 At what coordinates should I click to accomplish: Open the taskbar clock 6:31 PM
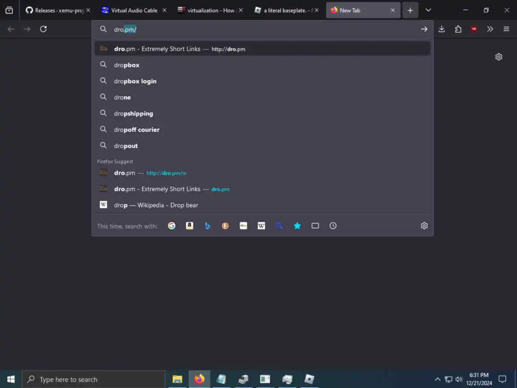pos(479,379)
